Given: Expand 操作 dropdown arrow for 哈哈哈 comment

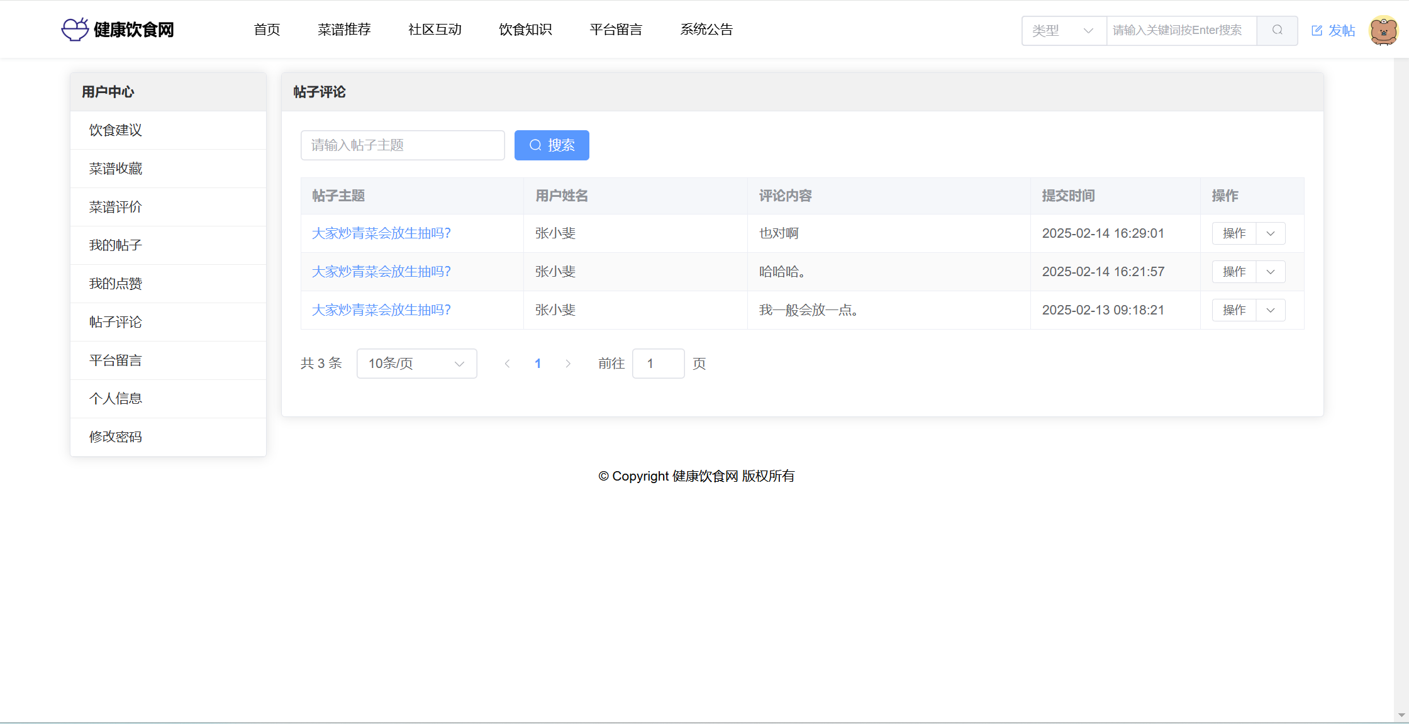Looking at the screenshot, I should [1271, 272].
